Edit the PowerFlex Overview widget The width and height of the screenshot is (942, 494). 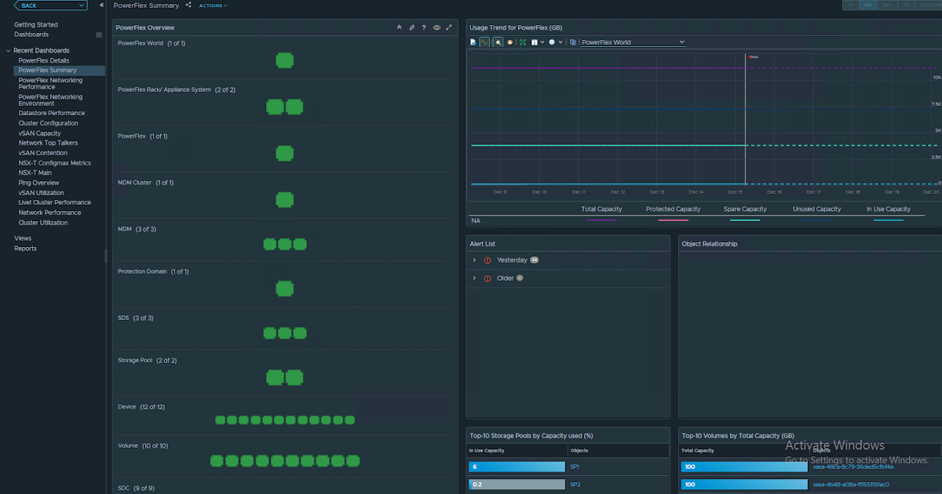411,27
